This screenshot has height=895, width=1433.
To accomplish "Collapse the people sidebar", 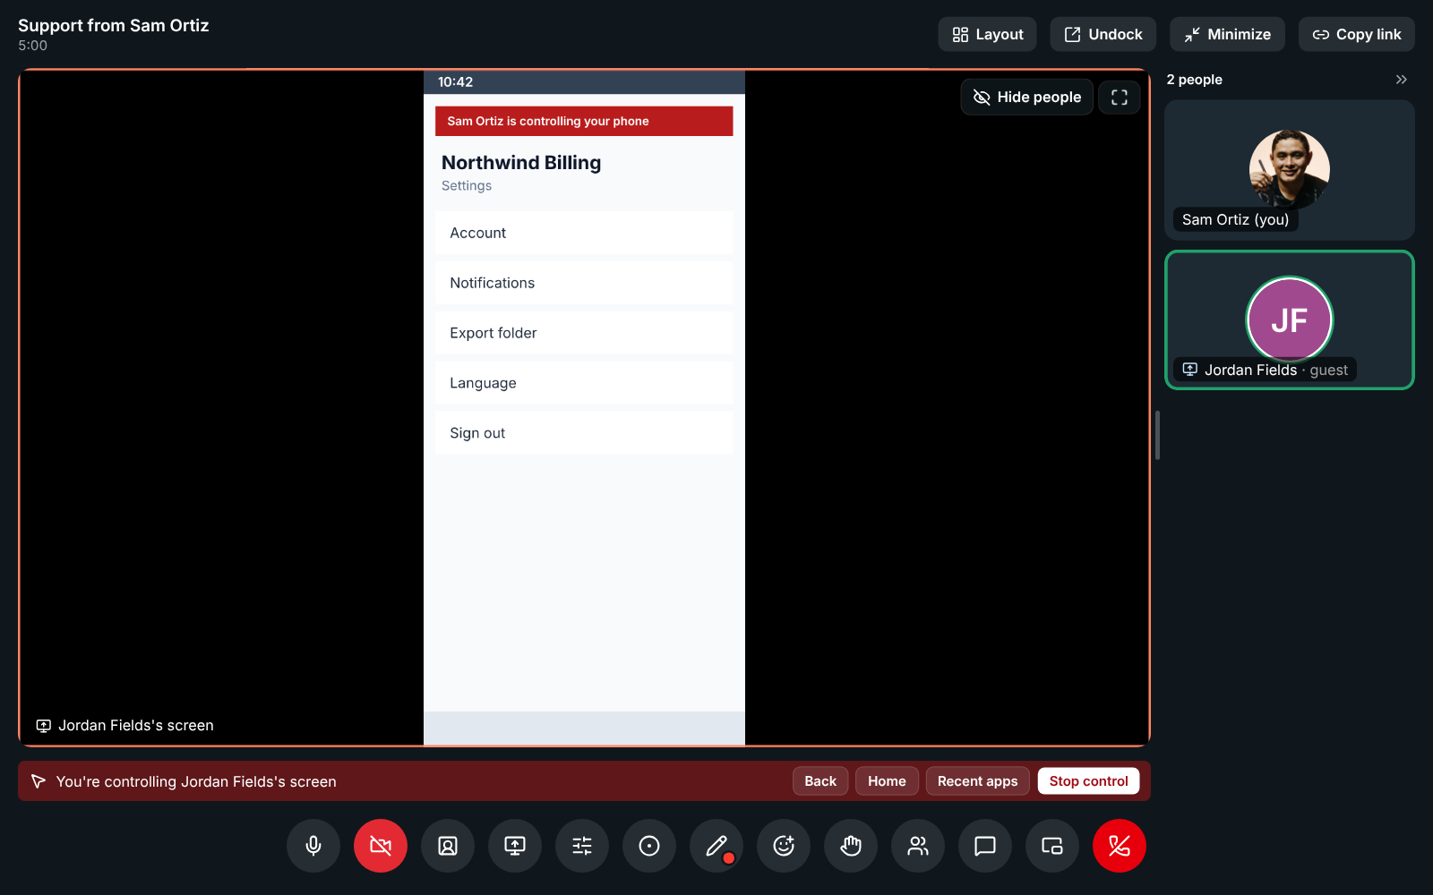I will pos(1402,80).
